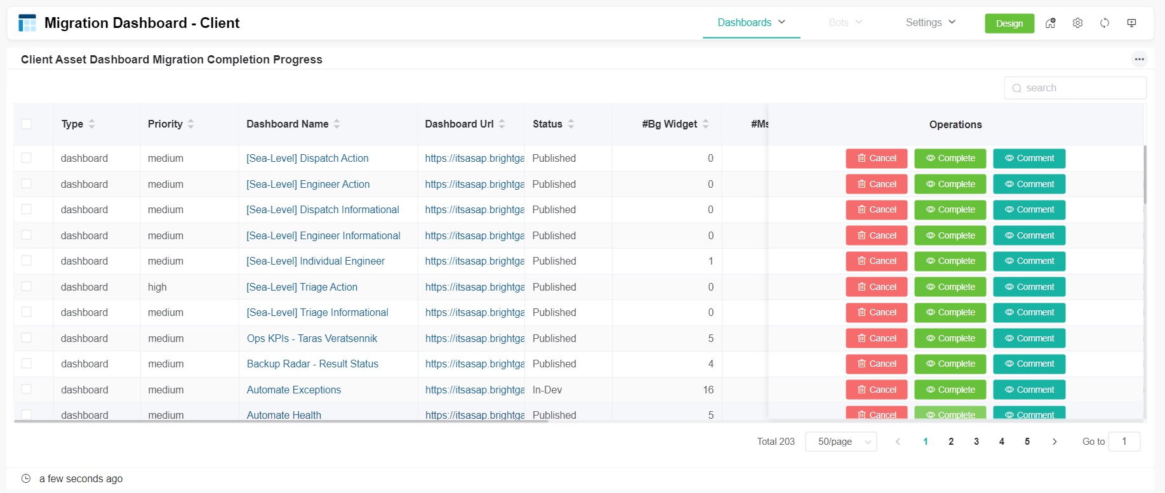This screenshot has width=1165, height=493.
Task: Click the In-Dev status of Automate Exceptions
Action: click(x=547, y=390)
